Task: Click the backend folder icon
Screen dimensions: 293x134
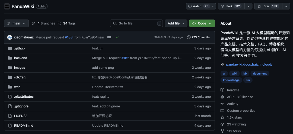Action: click(x=10, y=58)
